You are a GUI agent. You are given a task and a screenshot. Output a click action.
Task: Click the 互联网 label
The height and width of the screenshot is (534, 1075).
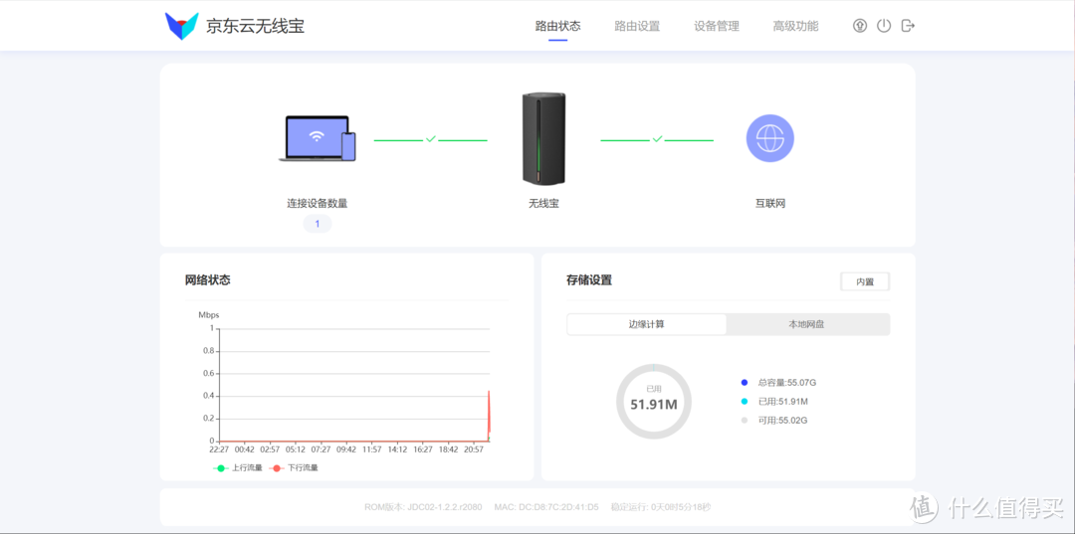point(769,203)
